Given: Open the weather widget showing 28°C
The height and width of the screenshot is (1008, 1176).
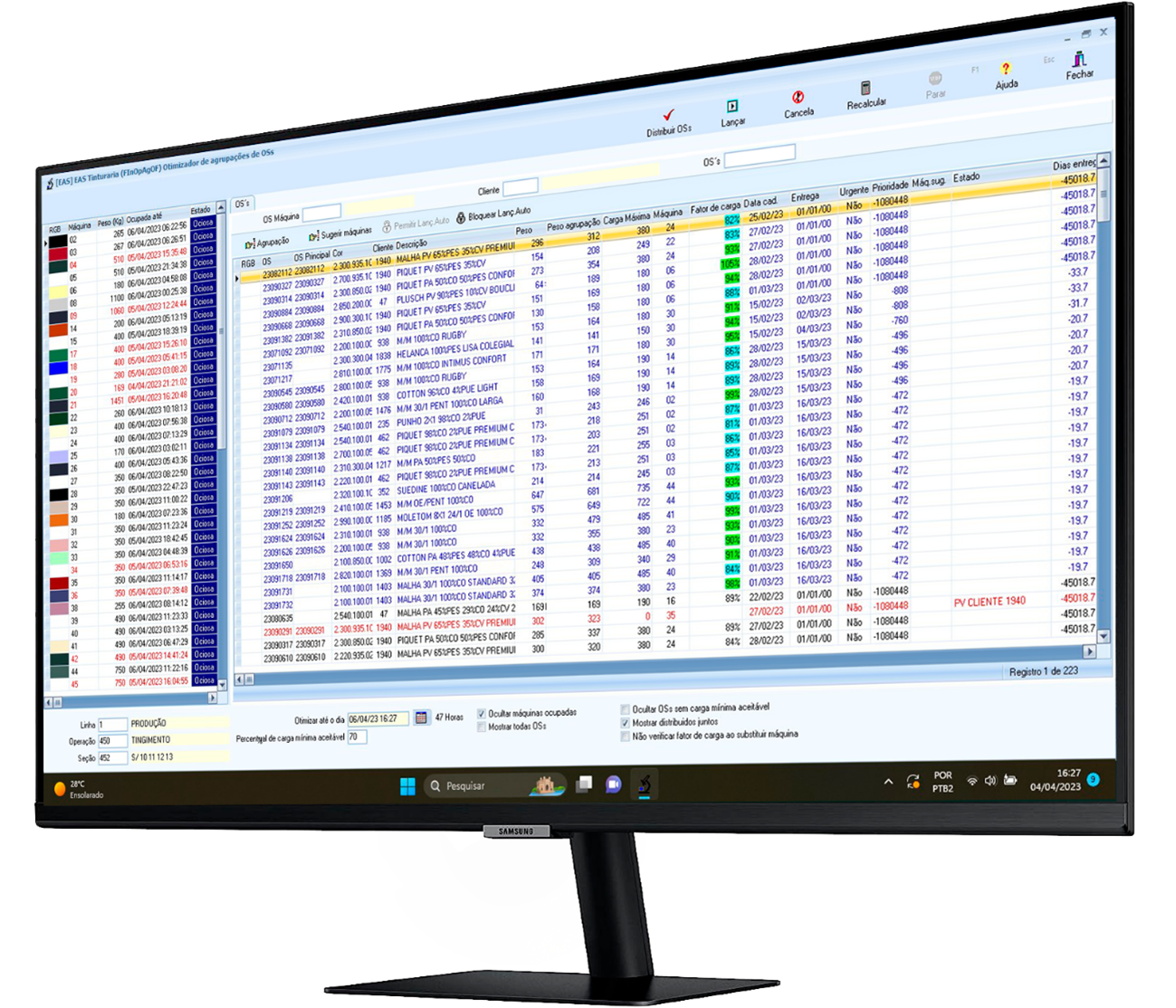Looking at the screenshot, I should pyautogui.click(x=80, y=789).
